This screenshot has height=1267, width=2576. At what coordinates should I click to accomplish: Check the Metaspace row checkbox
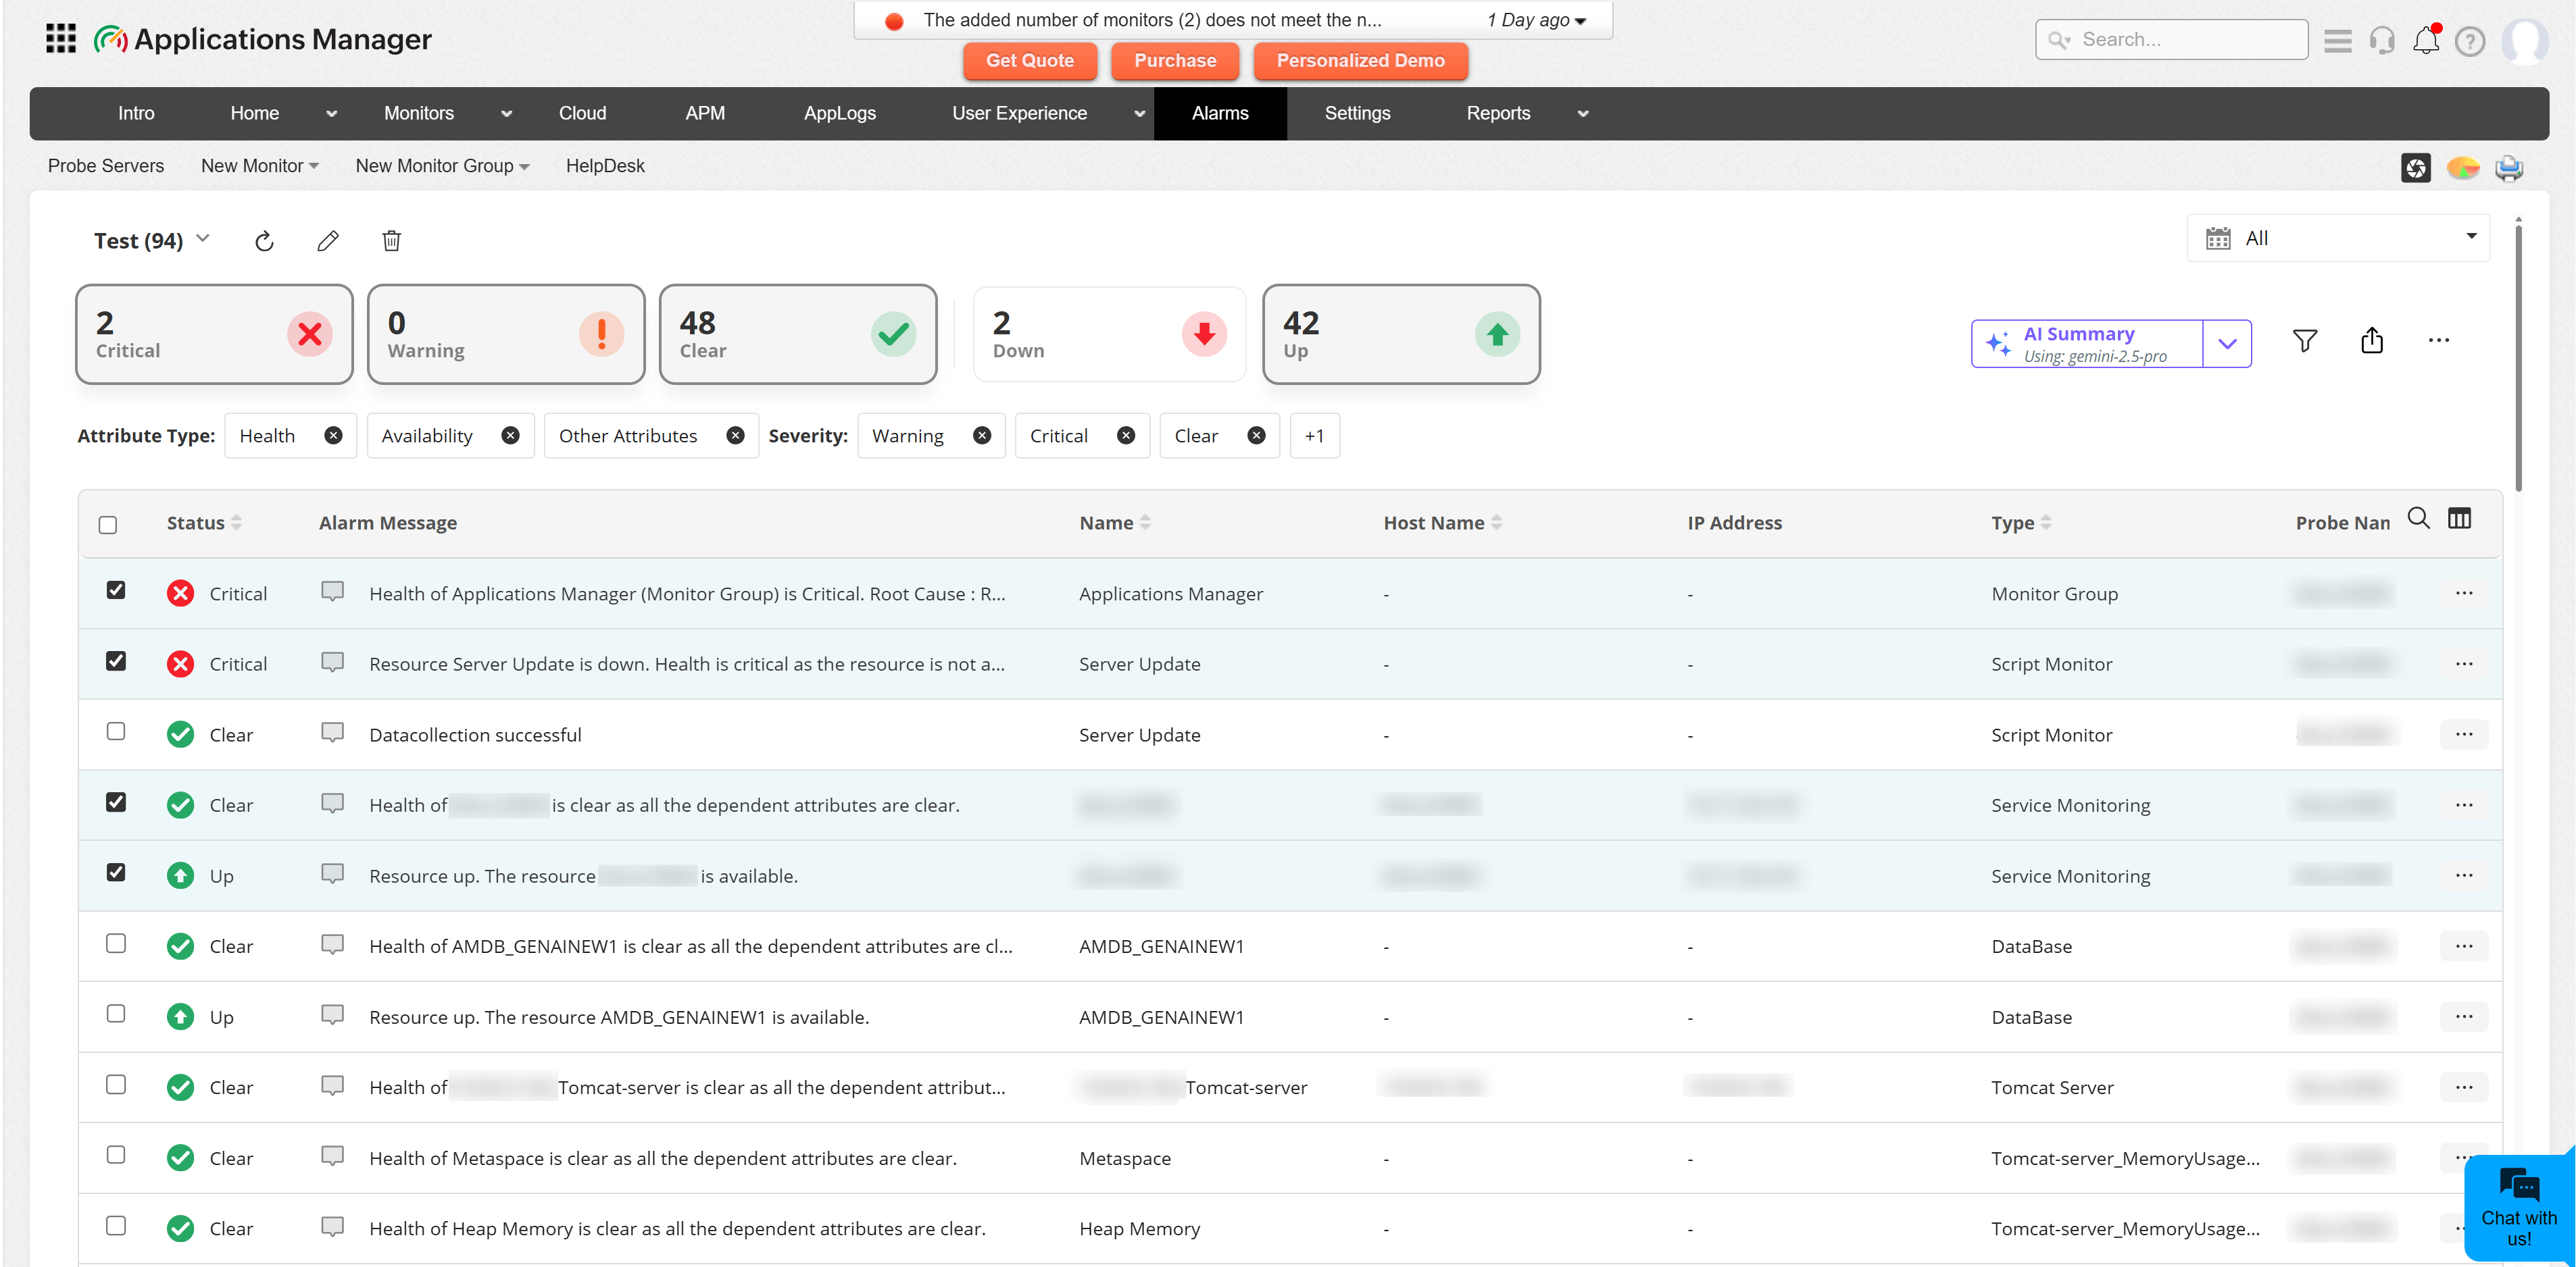[116, 1155]
